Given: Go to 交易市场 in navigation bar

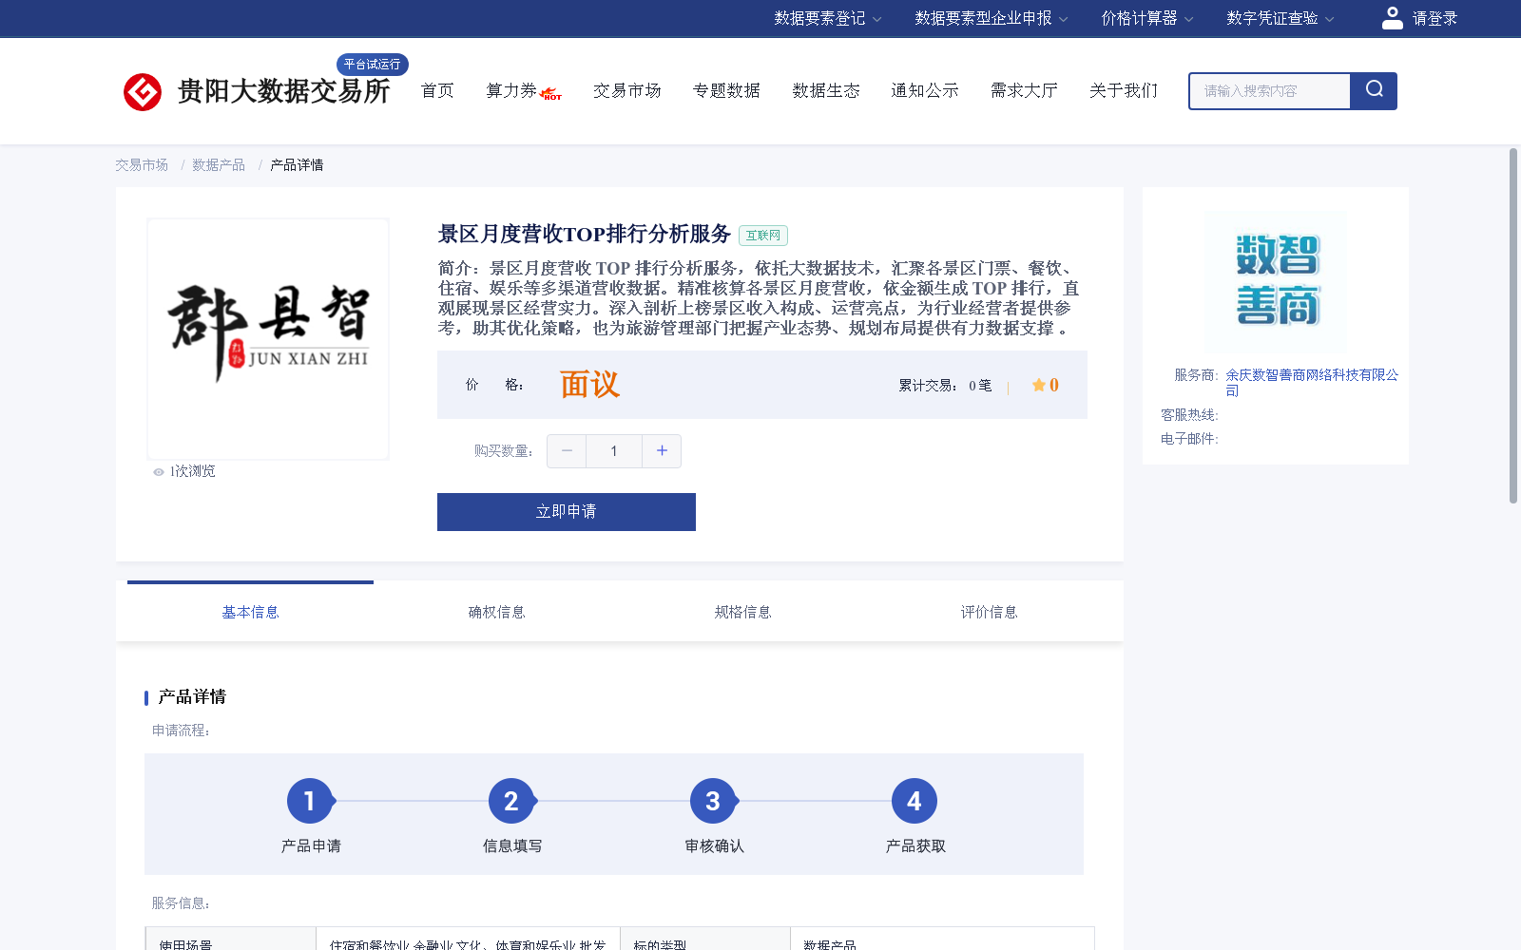Looking at the screenshot, I should 627,90.
